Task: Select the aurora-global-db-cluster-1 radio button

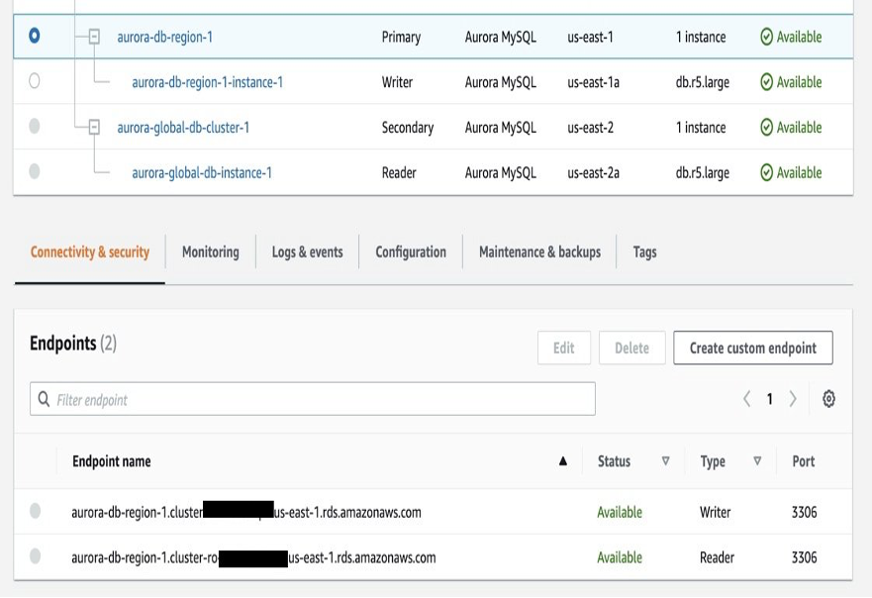Action: 35,126
